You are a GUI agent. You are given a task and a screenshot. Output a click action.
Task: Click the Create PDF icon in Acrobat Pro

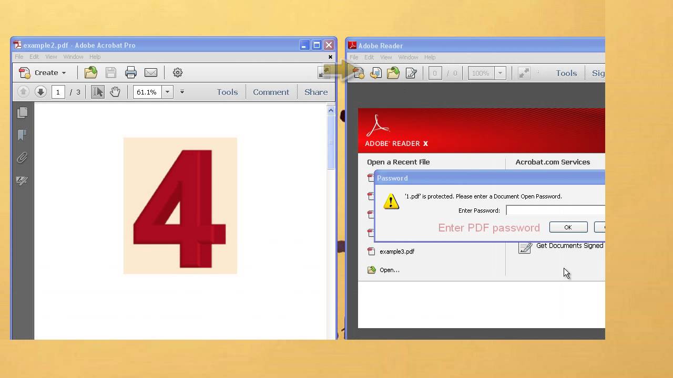(x=25, y=72)
